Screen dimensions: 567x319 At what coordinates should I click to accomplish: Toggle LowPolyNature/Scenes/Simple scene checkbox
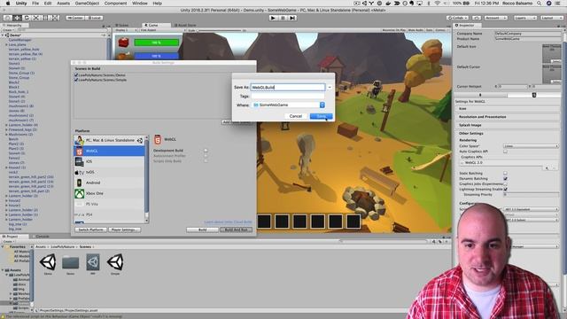76,80
